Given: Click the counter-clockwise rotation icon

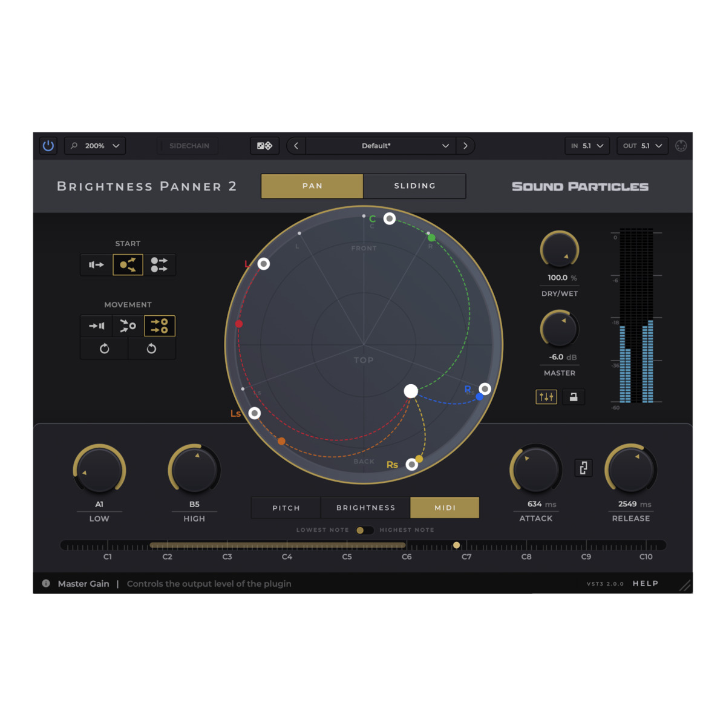Looking at the screenshot, I should pos(151,348).
